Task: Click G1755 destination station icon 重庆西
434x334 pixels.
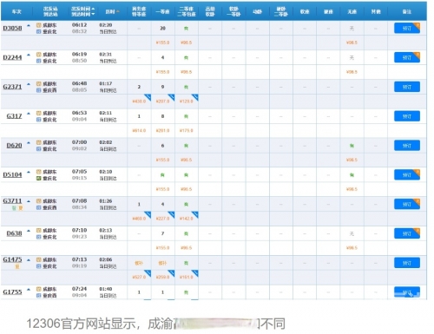Action: 38,296
